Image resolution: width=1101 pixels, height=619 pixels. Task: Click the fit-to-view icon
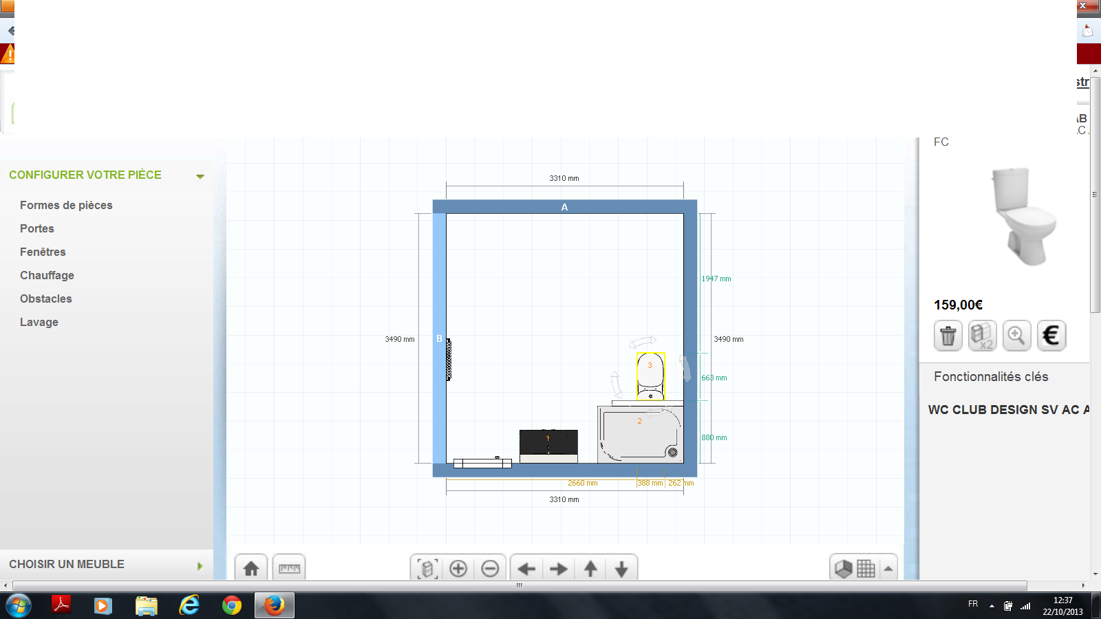click(x=427, y=569)
